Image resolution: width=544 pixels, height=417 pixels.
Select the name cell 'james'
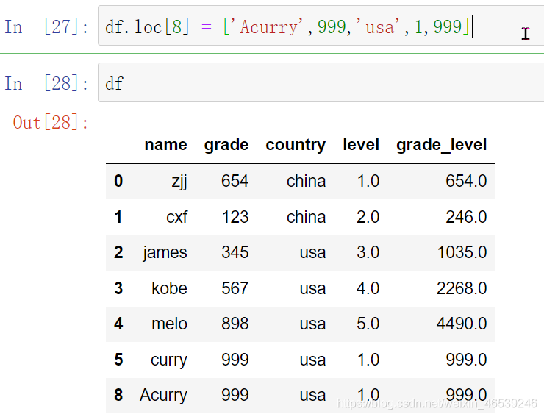point(165,253)
